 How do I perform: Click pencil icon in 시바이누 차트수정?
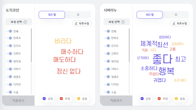[174, 24]
